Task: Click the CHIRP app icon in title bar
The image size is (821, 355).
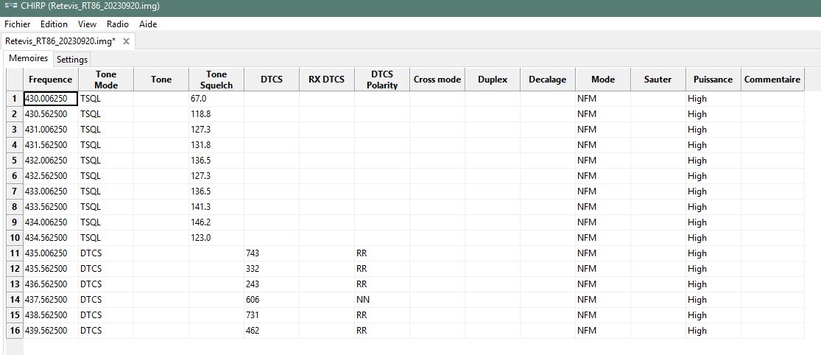Action: pyautogui.click(x=10, y=7)
